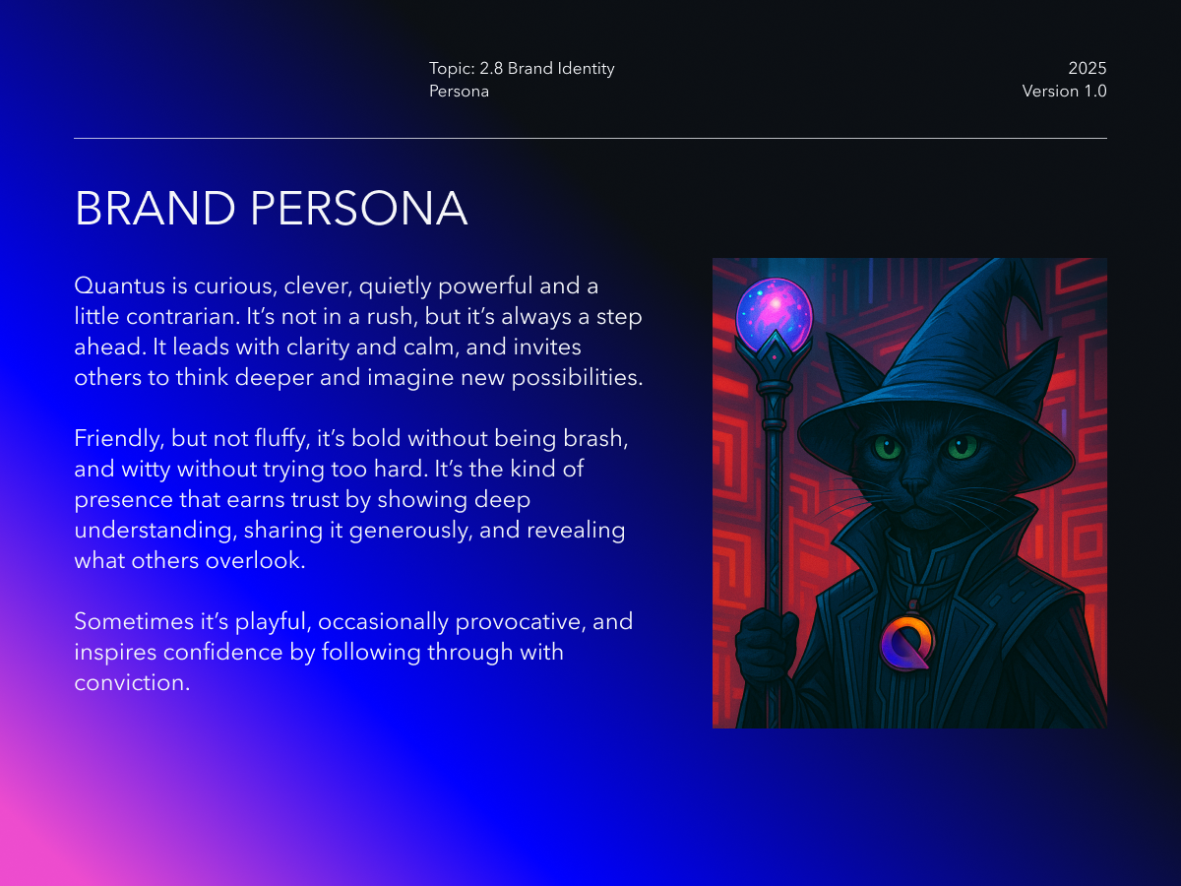
Task: Click the paragraph starting 'Quantus is curious'
Action: click(x=359, y=332)
